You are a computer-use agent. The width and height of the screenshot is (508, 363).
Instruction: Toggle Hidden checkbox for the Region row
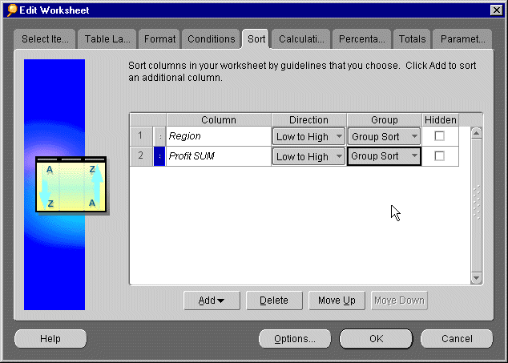point(439,136)
